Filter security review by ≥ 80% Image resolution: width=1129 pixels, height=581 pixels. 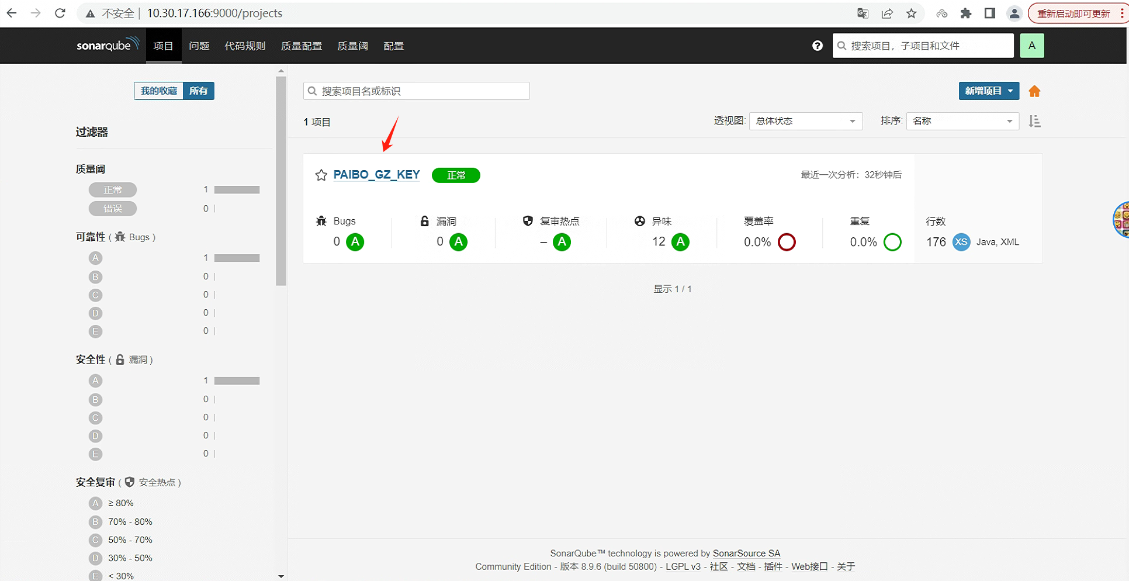pos(112,503)
